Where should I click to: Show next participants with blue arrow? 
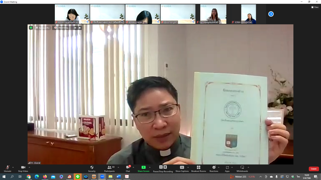click(x=271, y=14)
